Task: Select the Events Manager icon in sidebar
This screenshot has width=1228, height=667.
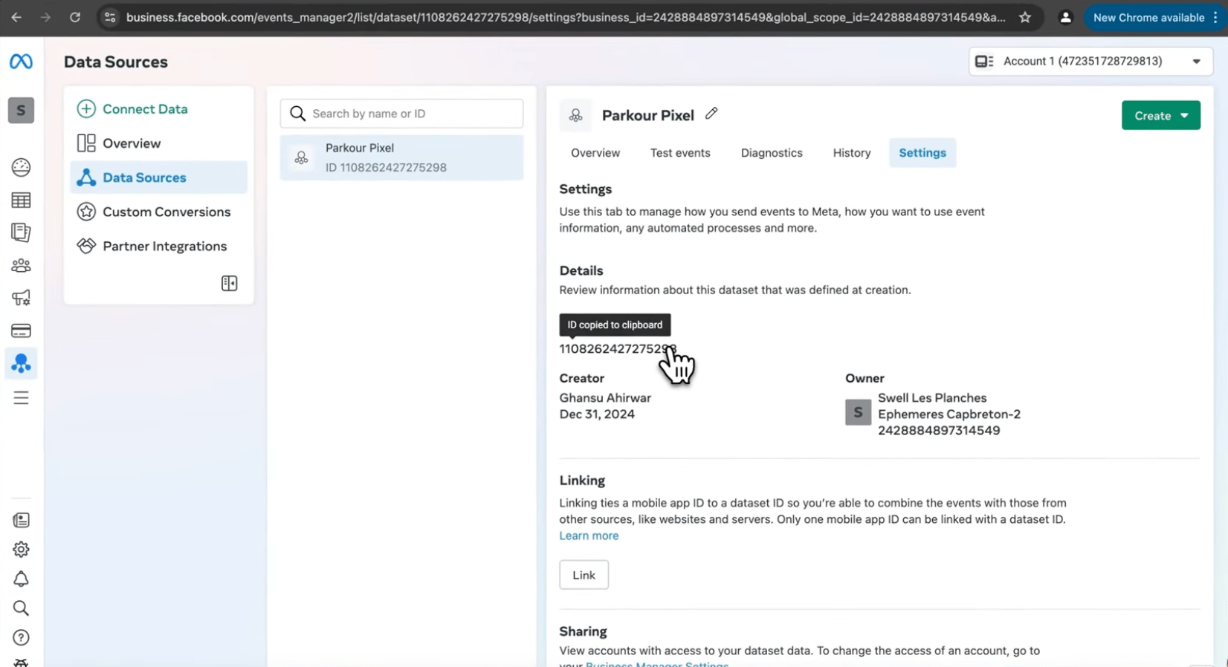Action: [21, 363]
